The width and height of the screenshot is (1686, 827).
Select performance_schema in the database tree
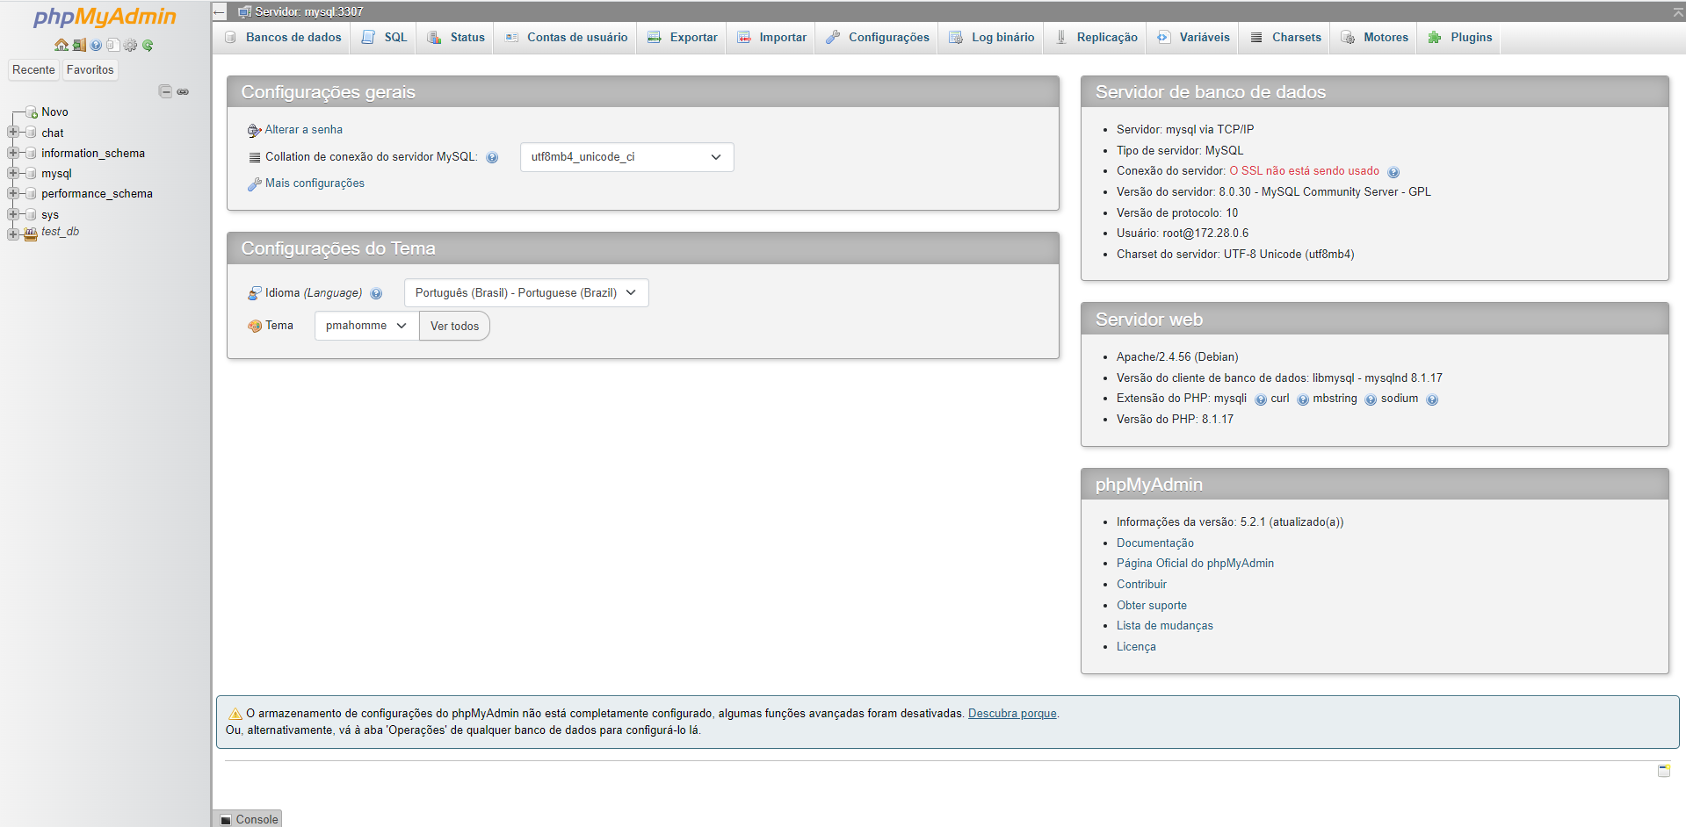coord(97,194)
